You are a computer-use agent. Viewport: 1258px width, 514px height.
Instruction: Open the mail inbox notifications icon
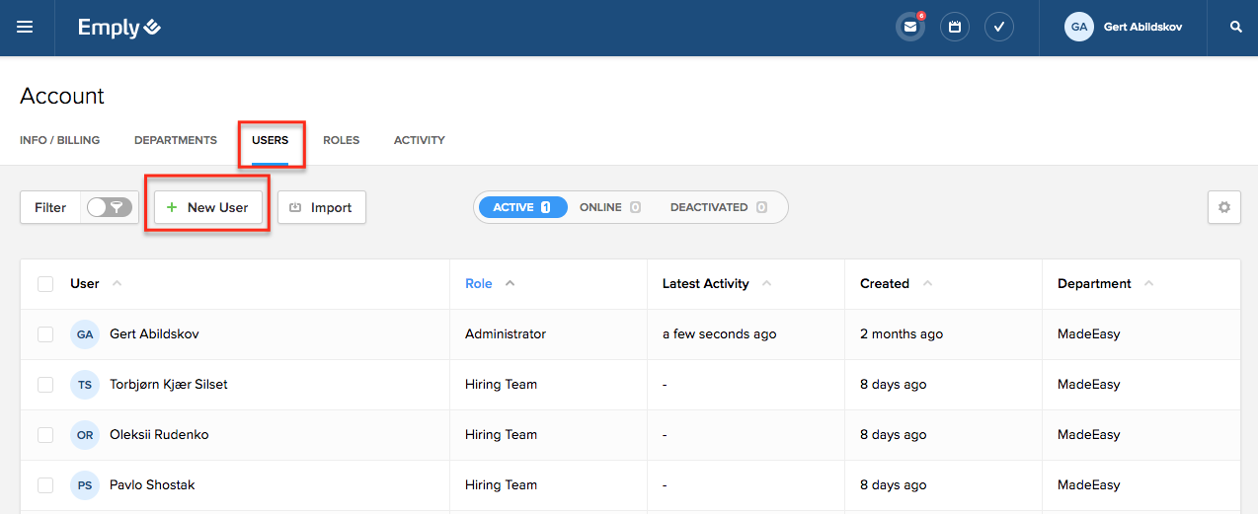(x=909, y=28)
